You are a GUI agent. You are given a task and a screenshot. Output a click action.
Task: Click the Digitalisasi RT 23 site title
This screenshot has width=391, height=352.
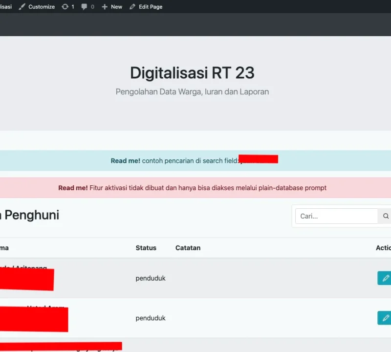tap(192, 73)
